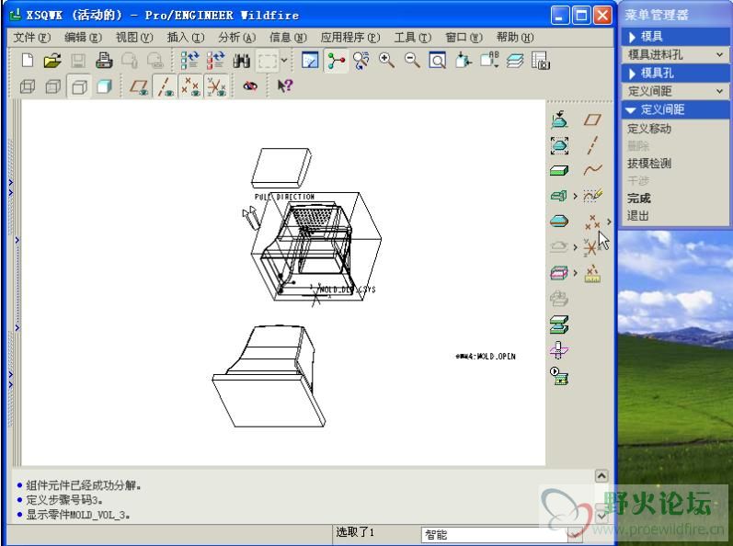Launch the View Manager icon

541,61
